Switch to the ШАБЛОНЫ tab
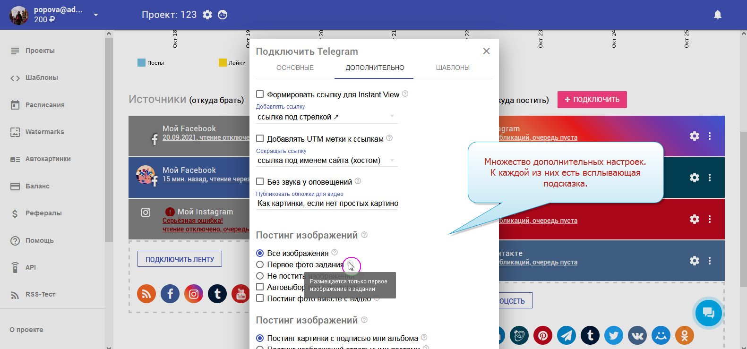This screenshot has height=349, width=747. (x=452, y=68)
